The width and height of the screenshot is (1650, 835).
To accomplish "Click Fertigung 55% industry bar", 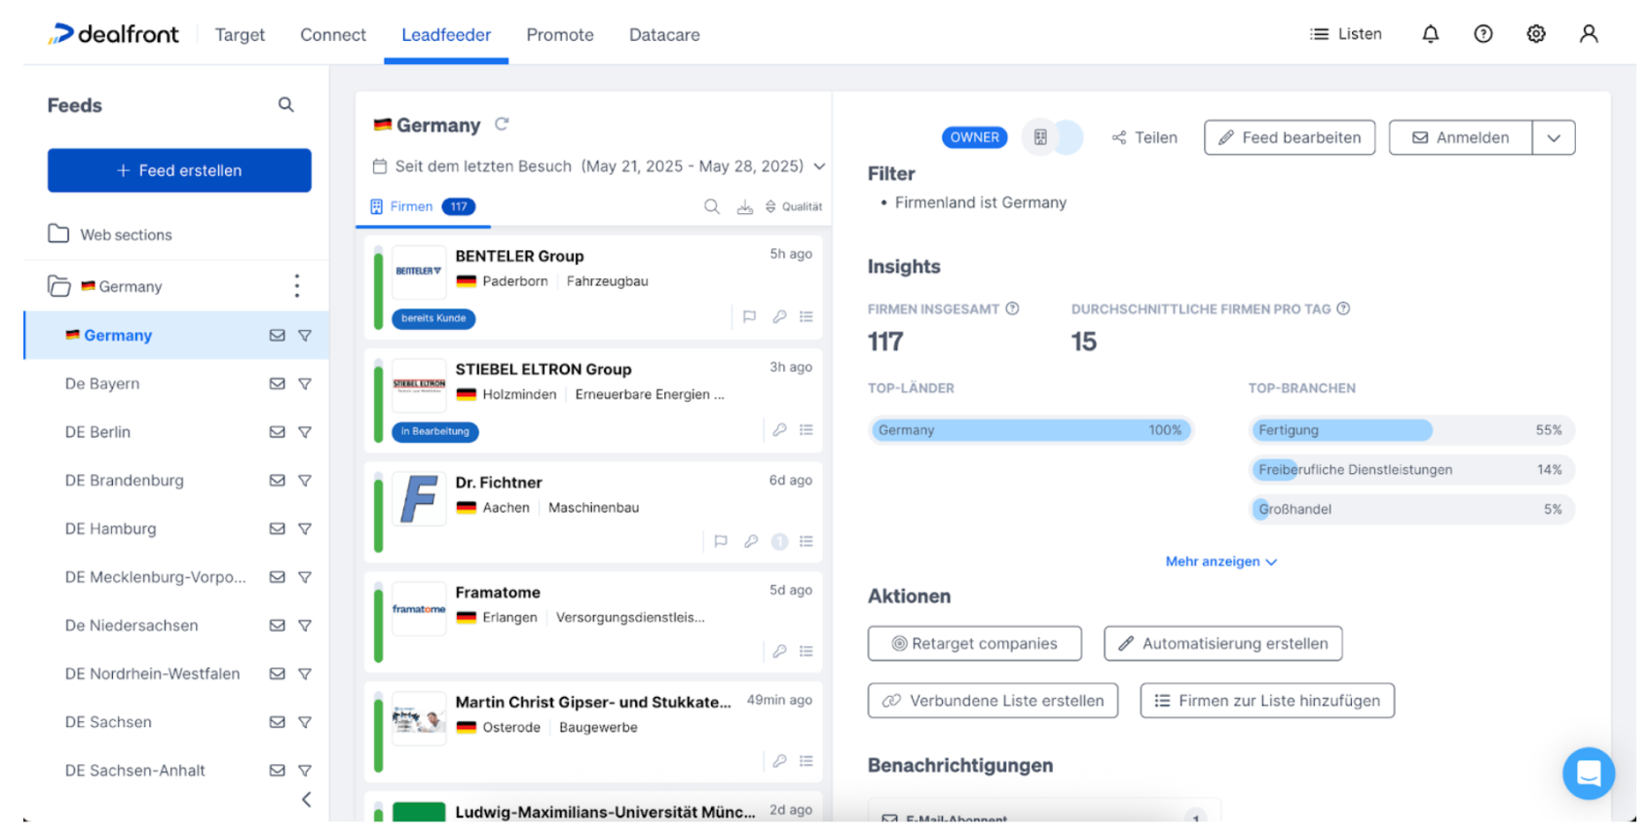I will (x=1411, y=430).
